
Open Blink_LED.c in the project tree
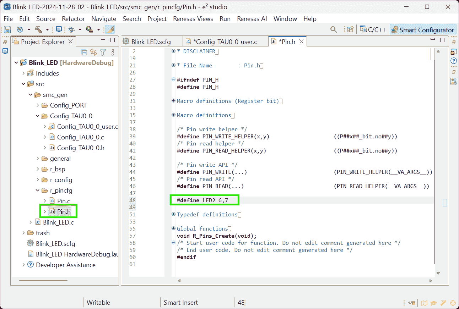[x=58, y=222]
